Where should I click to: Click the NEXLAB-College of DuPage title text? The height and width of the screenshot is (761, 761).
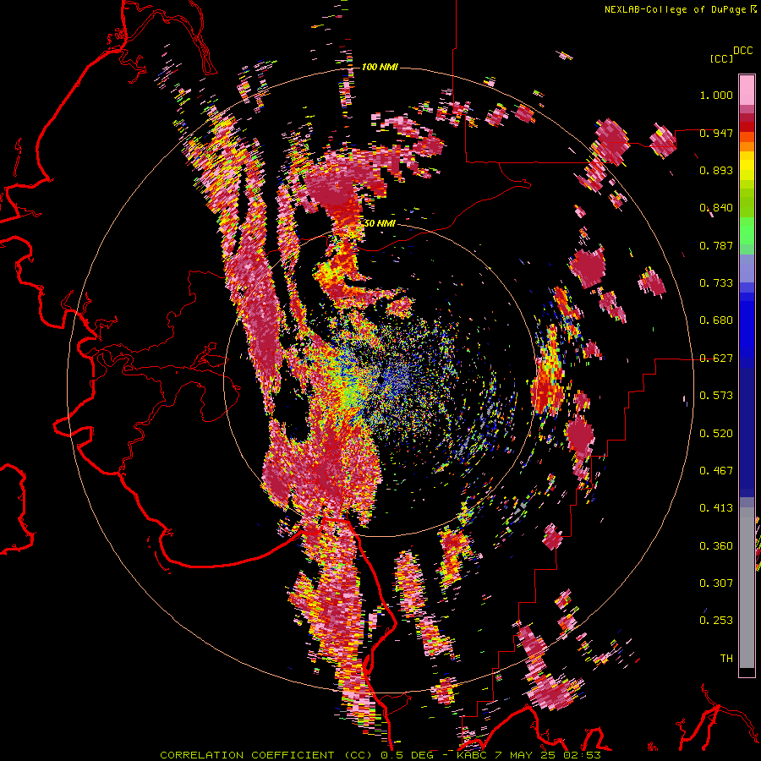click(x=675, y=9)
